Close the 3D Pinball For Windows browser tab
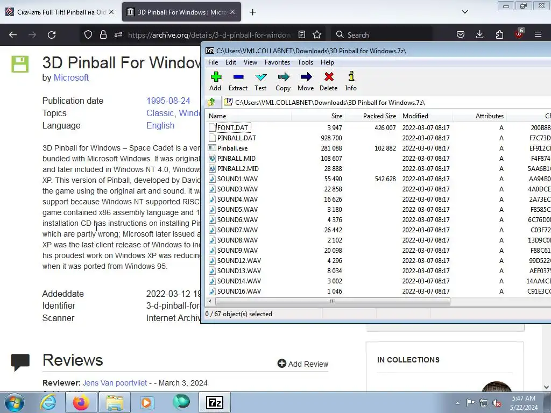Image resolution: width=551 pixels, height=413 pixels. coord(232,12)
